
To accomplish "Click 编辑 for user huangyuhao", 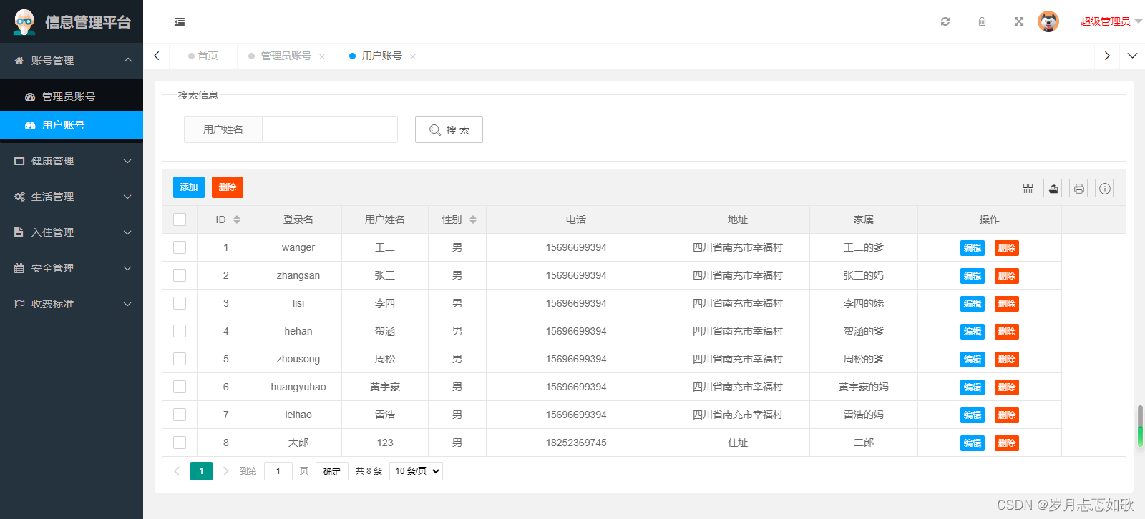I will [x=973, y=387].
